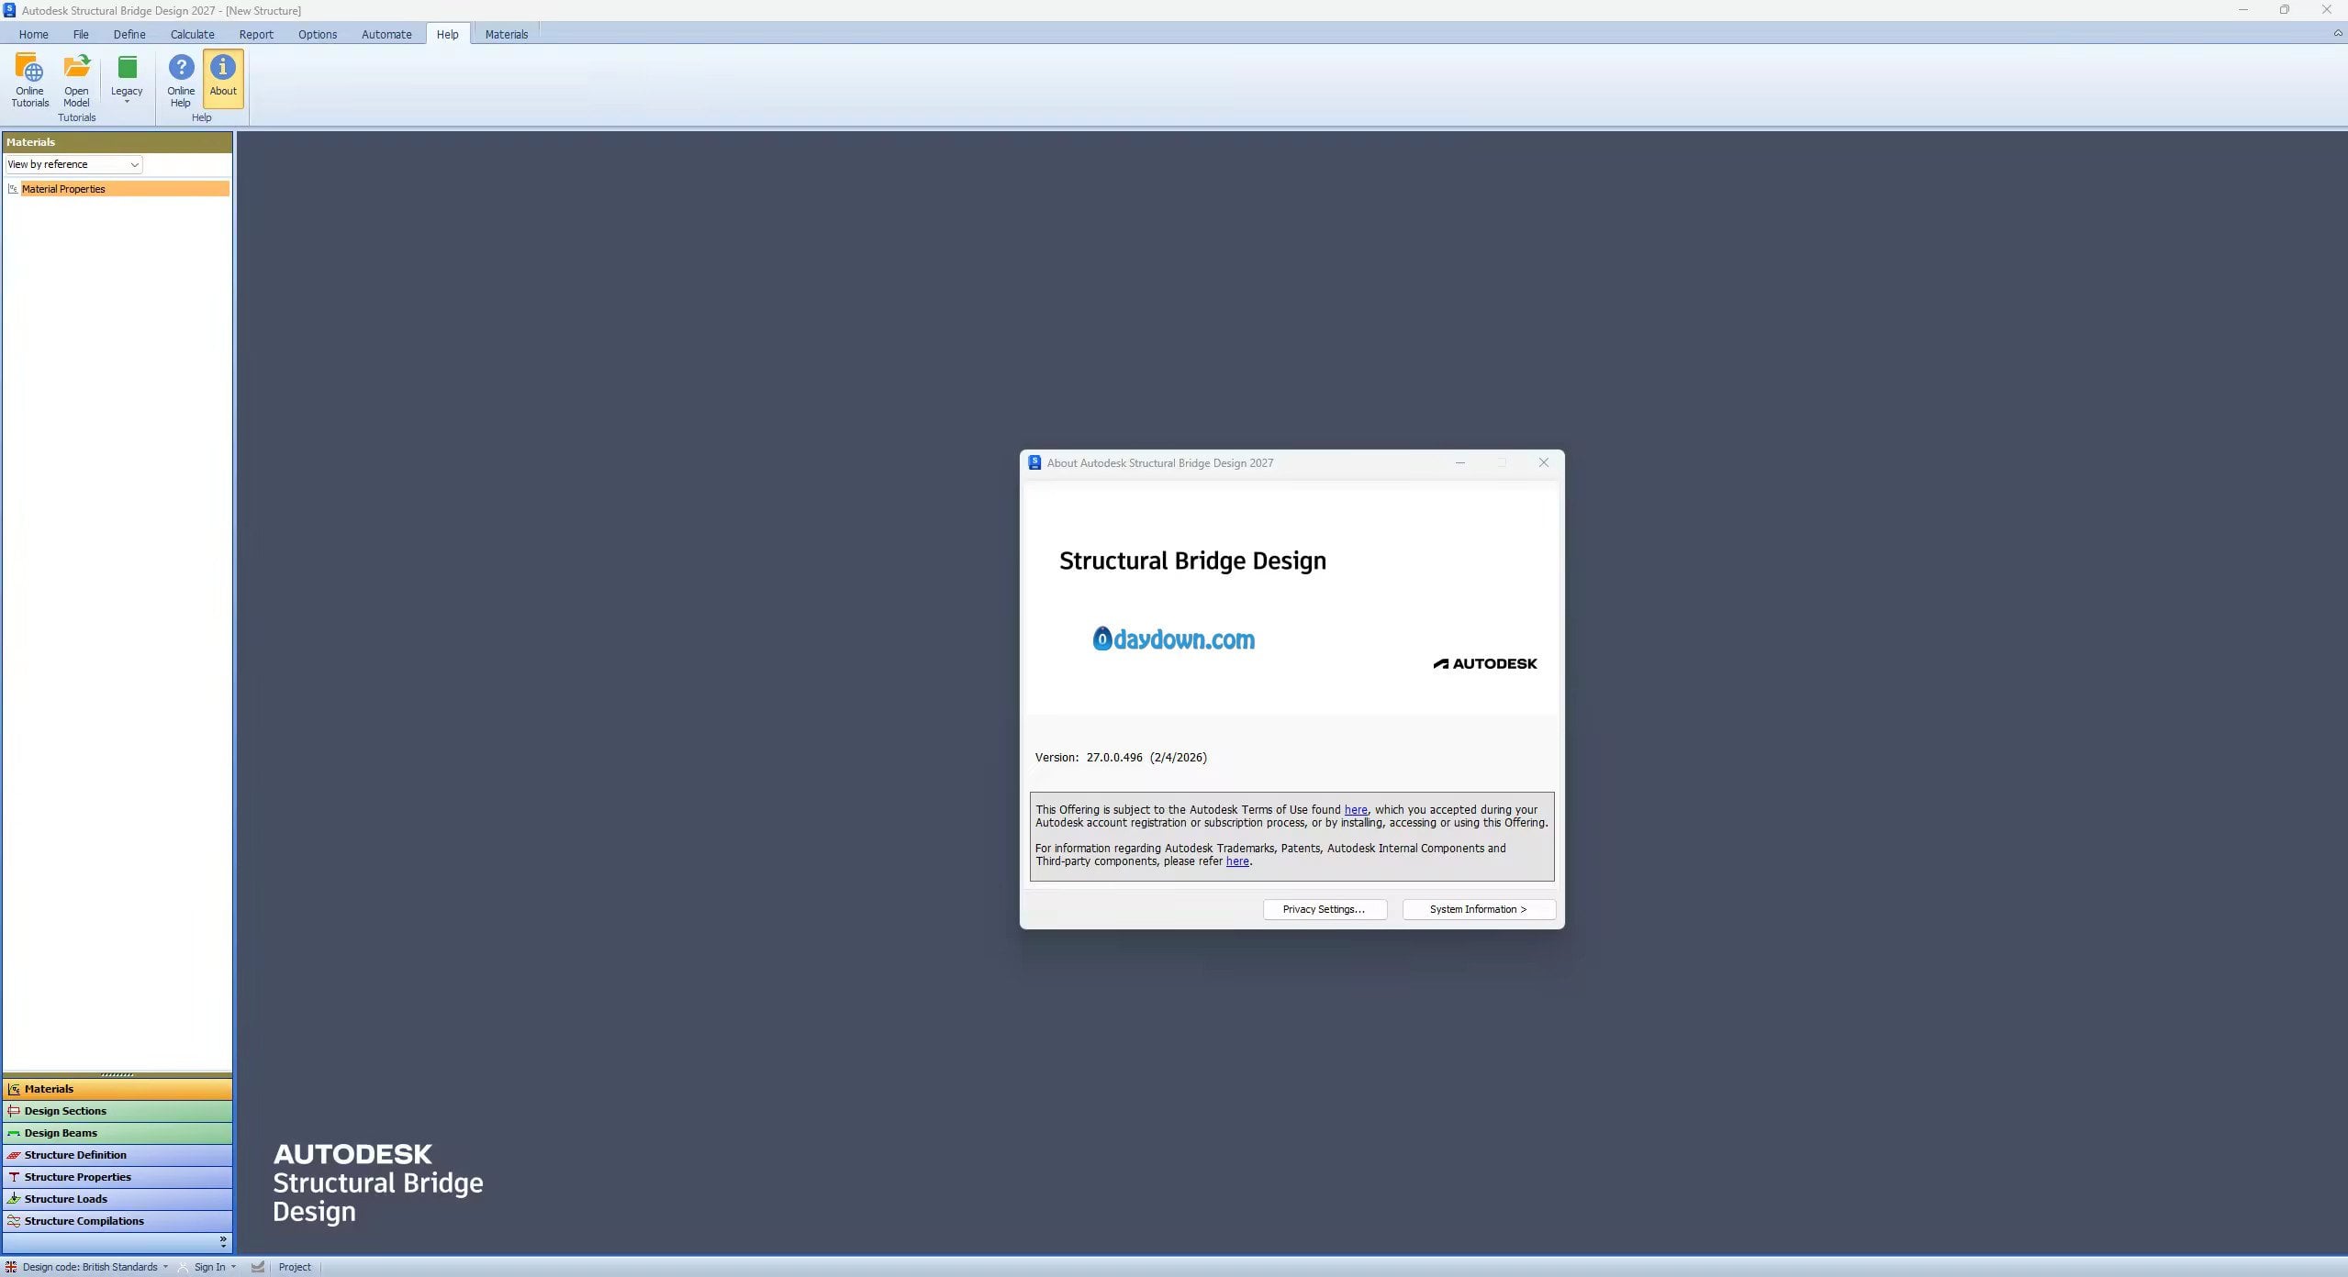Click the Open Model tutorial icon
The image size is (2348, 1277).
(76, 79)
